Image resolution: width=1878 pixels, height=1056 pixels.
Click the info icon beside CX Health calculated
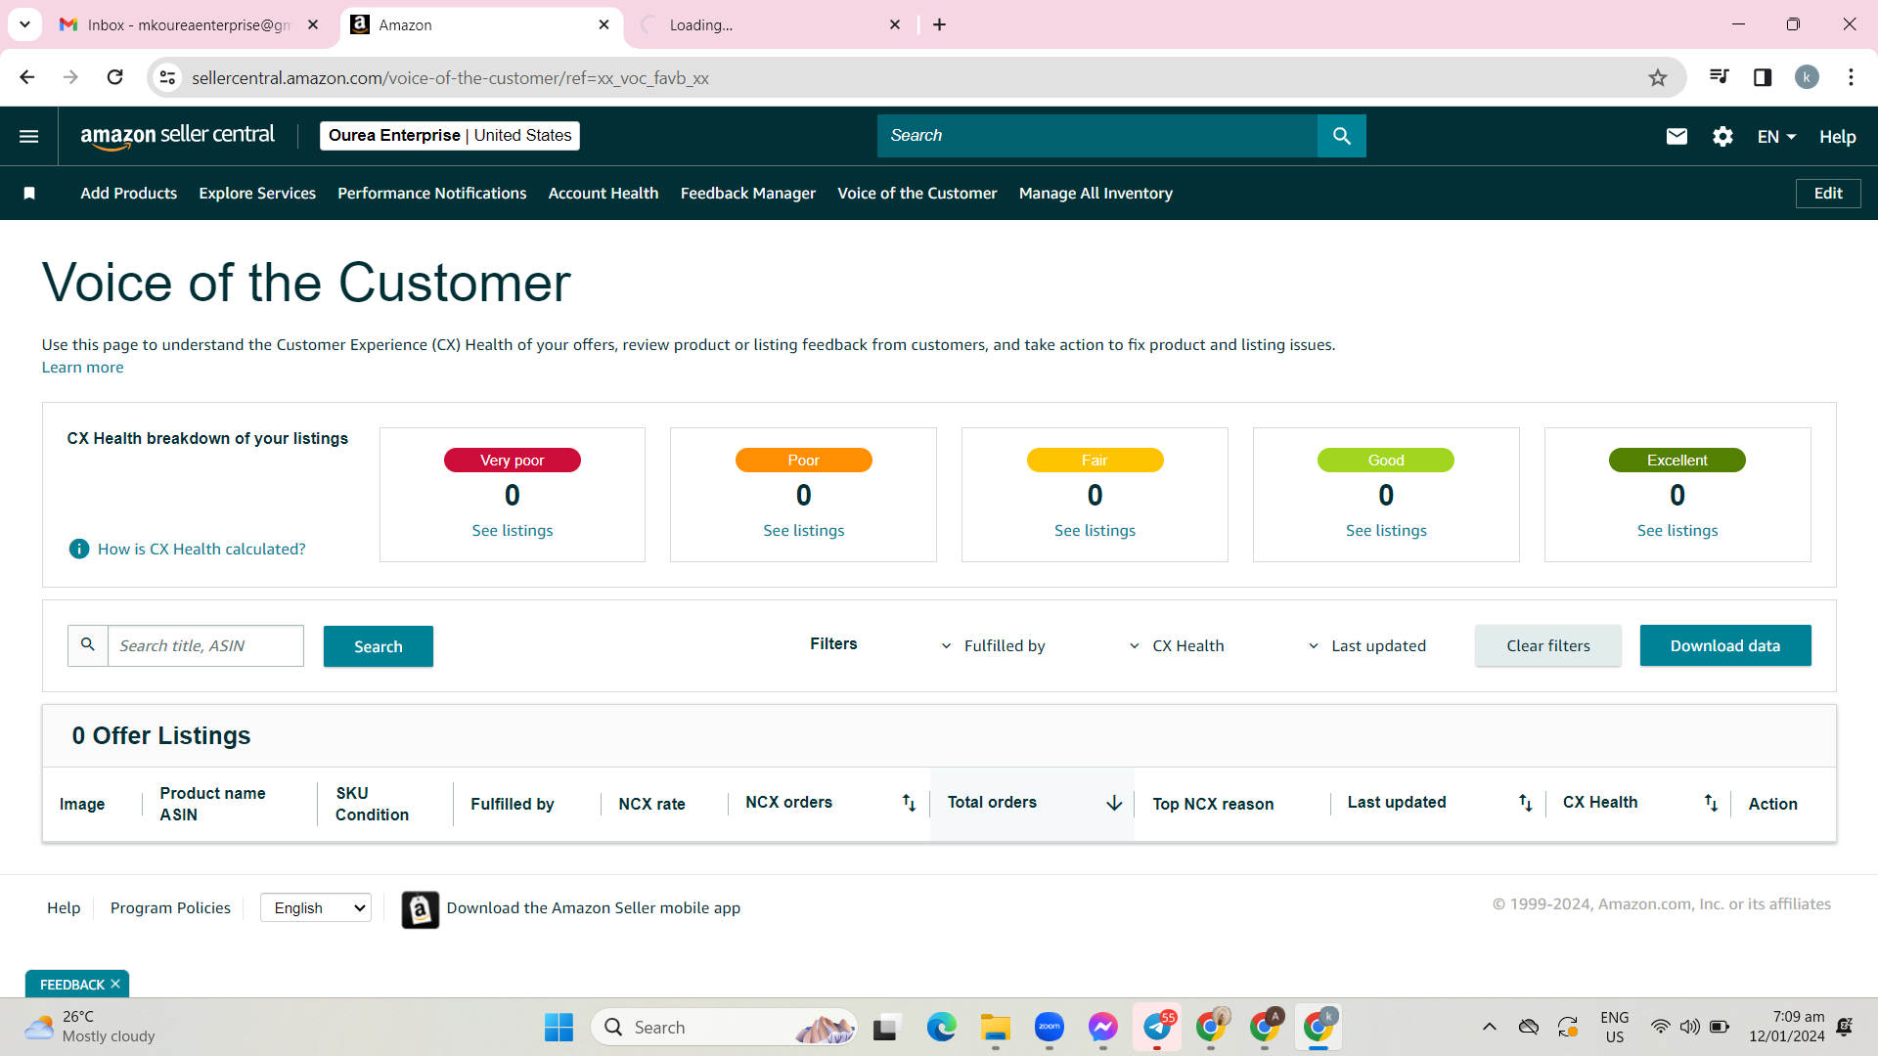[79, 550]
